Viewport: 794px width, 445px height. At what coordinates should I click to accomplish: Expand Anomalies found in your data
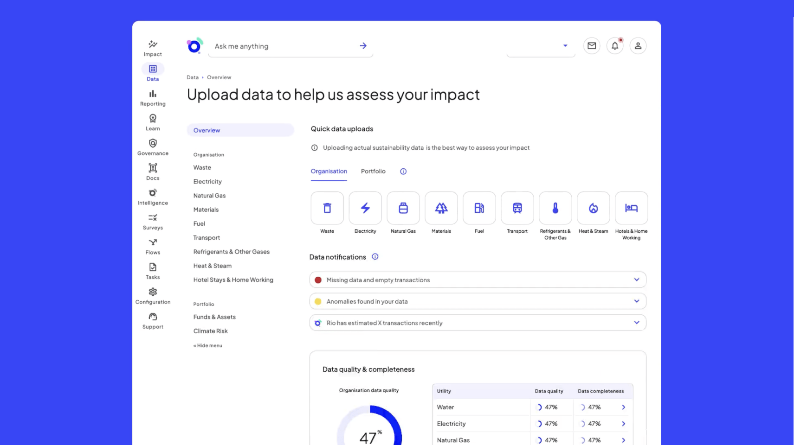click(478, 301)
